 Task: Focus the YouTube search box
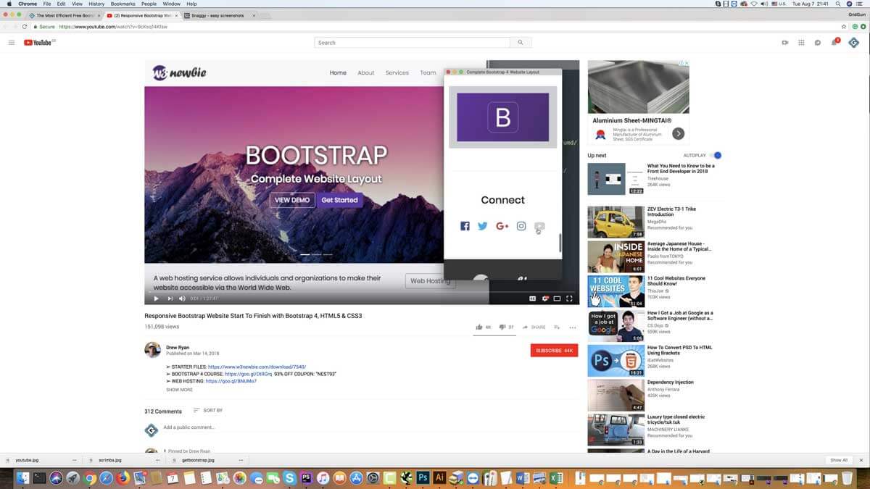413,43
